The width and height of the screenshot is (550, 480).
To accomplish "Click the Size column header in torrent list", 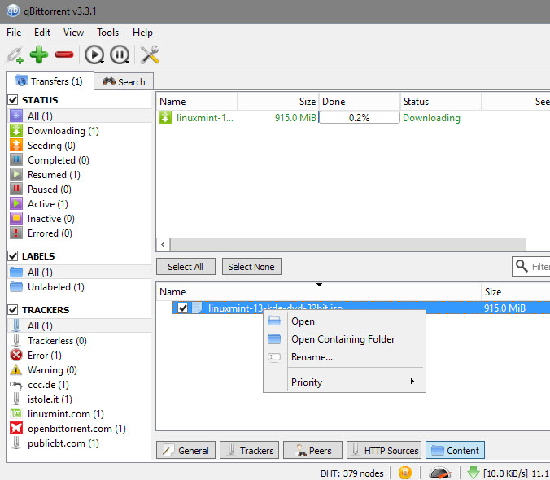I will [x=278, y=102].
